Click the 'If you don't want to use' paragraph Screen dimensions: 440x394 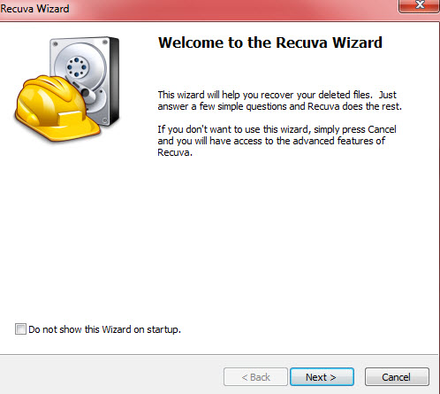click(x=277, y=141)
